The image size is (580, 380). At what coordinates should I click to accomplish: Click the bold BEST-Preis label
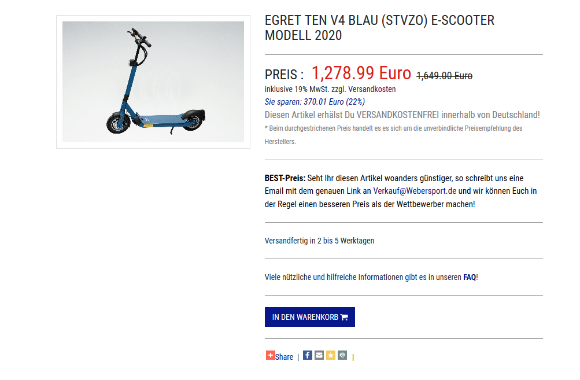point(285,178)
